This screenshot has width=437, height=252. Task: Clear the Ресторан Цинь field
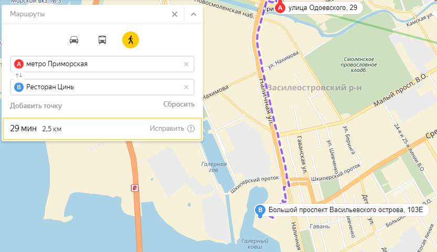[x=186, y=87]
